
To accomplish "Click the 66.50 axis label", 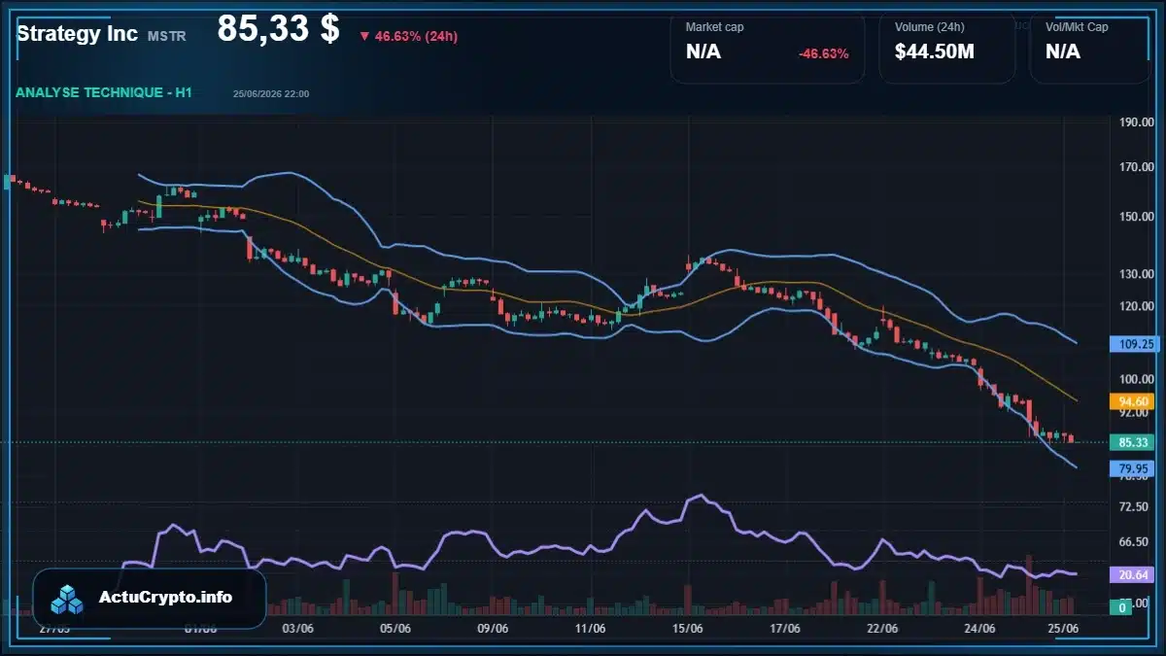I will pyautogui.click(x=1134, y=542).
